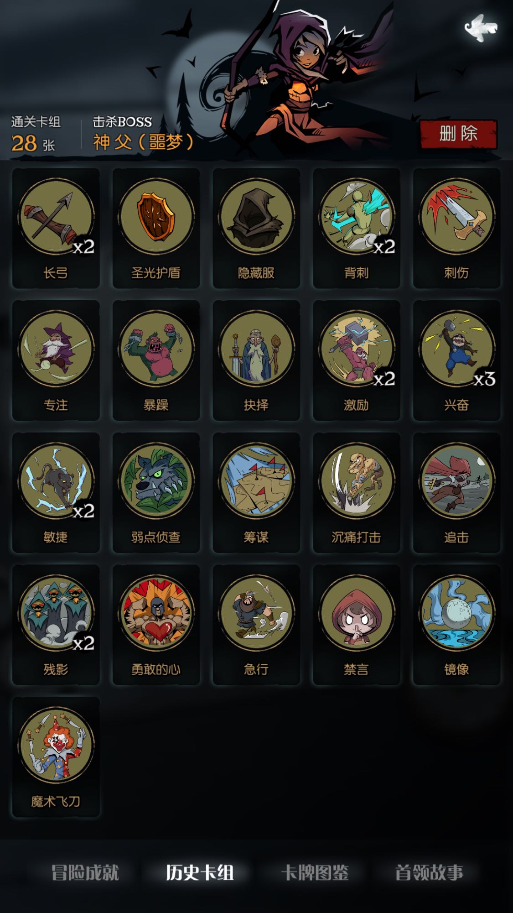Open the 激励 hammer card
513x913 pixels.
coord(357,360)
